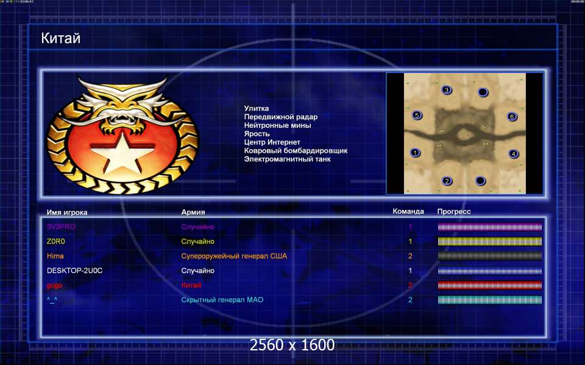Click team number 2 of ^_^ player
This screenshot has height=365, width=585.
point(410,300)
